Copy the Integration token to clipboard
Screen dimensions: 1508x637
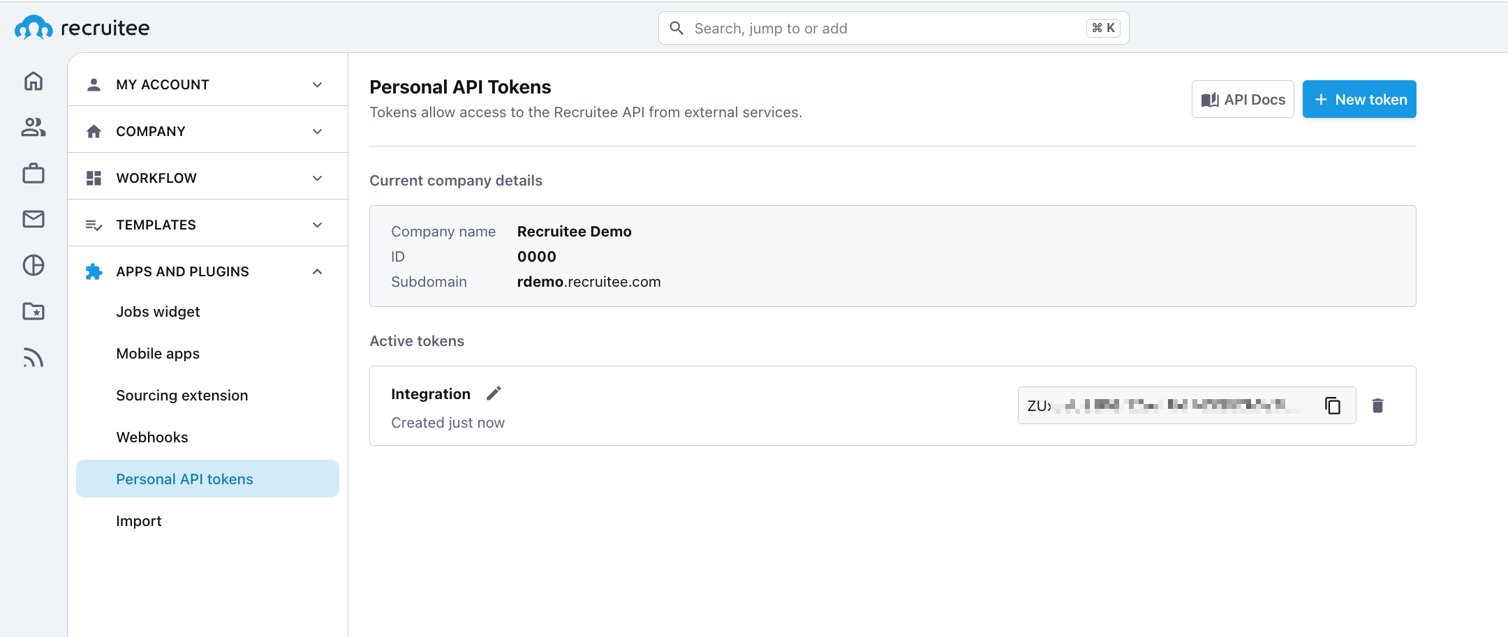pyautogui.click(x=1332, y=405)
